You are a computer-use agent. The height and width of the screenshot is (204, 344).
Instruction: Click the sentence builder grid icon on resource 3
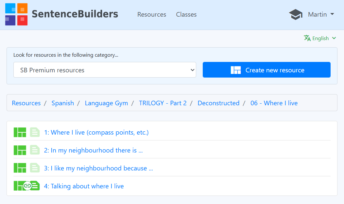pyautogui.click(x=20, y=168)
